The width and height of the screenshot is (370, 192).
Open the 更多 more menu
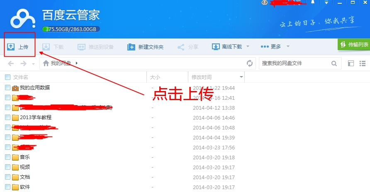pyautogui.click(x=271, y=47)
